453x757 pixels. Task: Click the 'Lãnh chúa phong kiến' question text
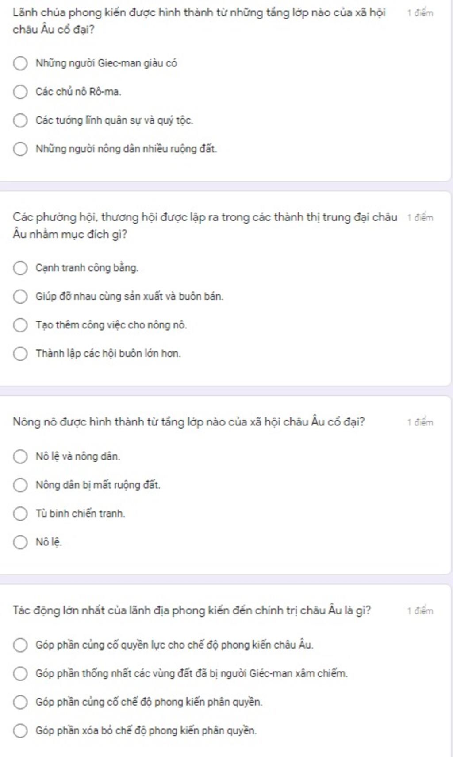(x=199, y=21)
